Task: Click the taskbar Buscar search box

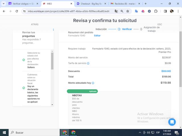Action: 34,133
